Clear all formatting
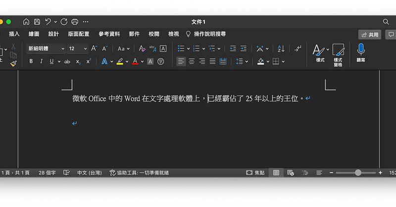396x207 pixels. pyautogui.click(x=142, y=48)
